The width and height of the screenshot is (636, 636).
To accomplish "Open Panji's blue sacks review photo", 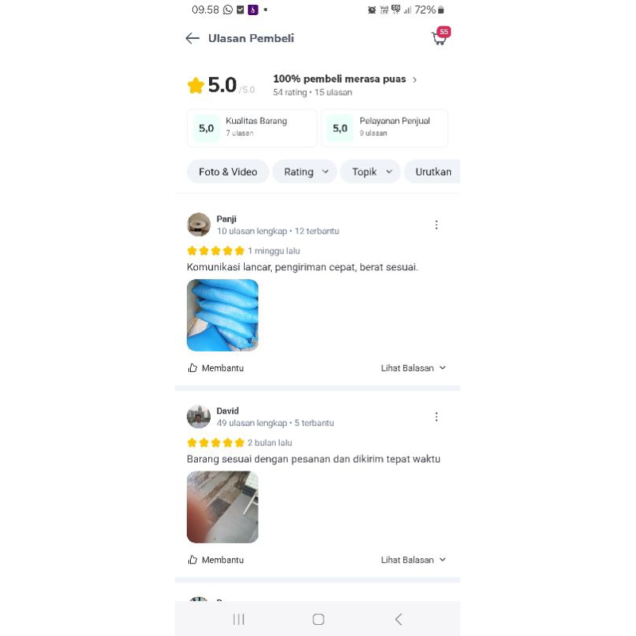I will pyautogui.click(x=223, y=315).
